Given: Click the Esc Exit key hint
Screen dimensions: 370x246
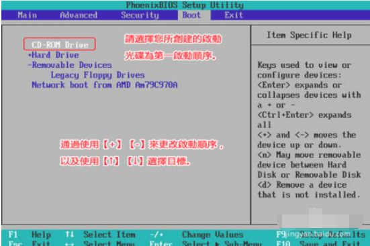Looking at the screenshot, I should tap(29, 243).
